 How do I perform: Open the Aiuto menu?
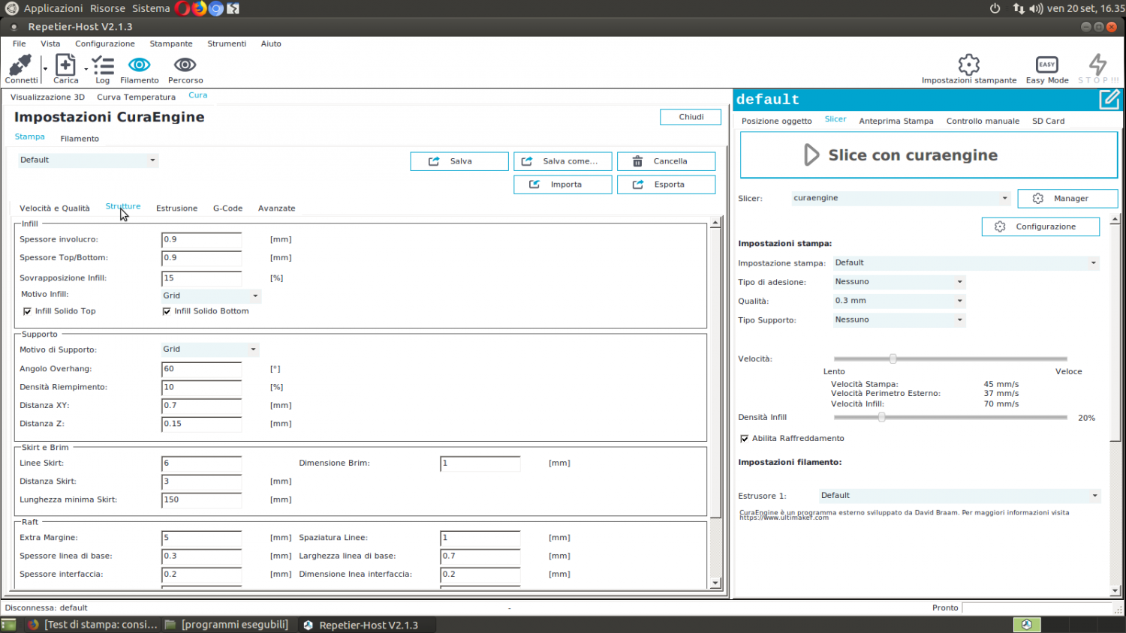coord(271,44)
